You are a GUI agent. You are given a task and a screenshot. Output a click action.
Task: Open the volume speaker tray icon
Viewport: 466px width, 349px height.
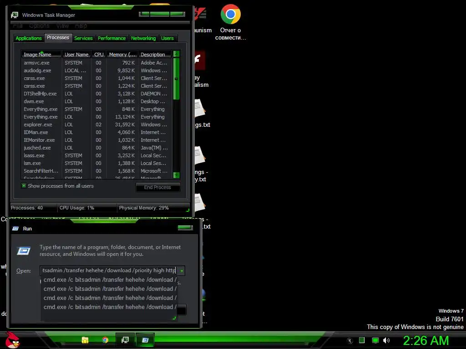coord(386,340)
